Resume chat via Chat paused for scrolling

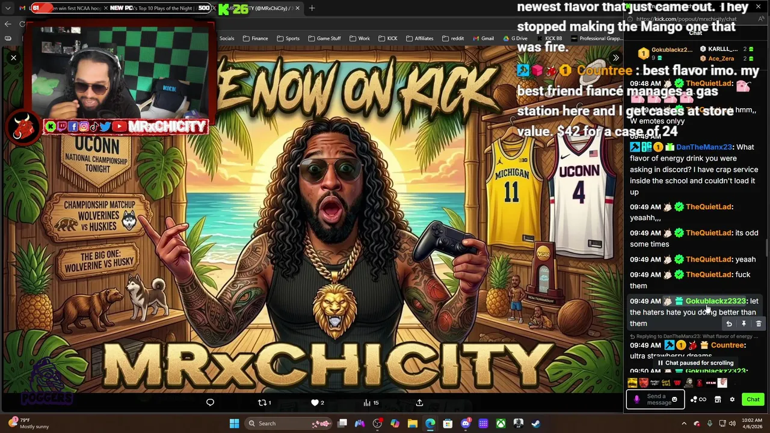[x=695, y=363]
